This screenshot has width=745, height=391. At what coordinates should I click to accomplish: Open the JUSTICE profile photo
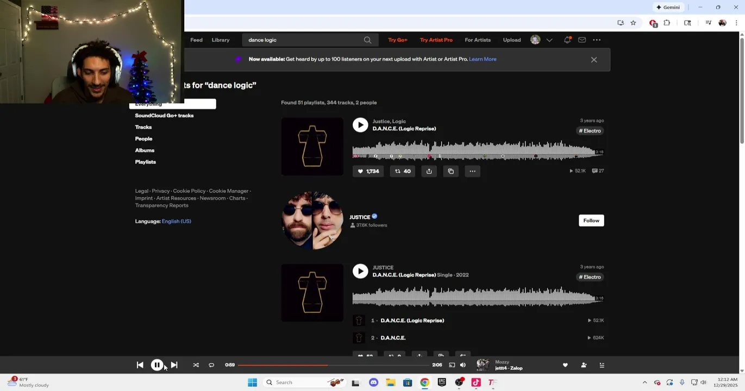pos(312,220)
